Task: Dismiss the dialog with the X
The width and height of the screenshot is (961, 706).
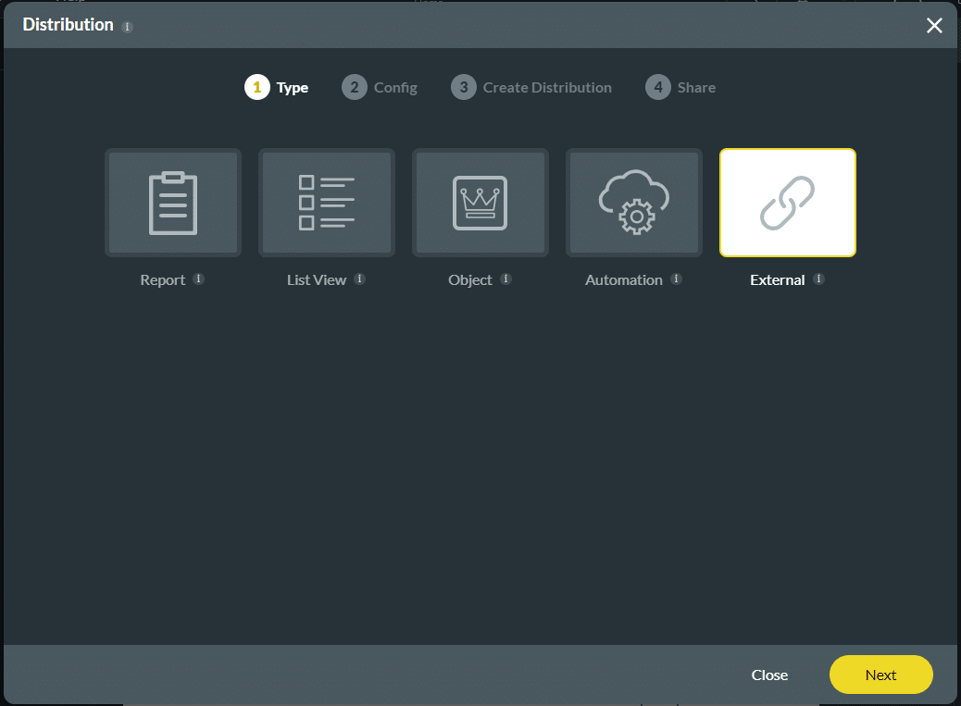Action: pyautogui.click(x=934, y=26)
